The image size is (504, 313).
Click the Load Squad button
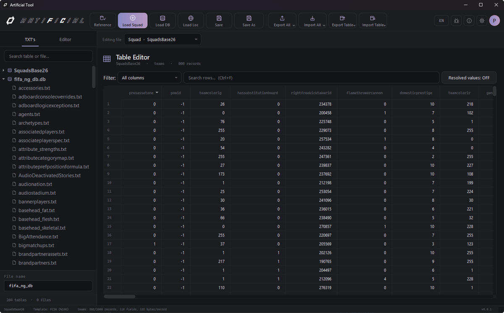click(133, 21)
